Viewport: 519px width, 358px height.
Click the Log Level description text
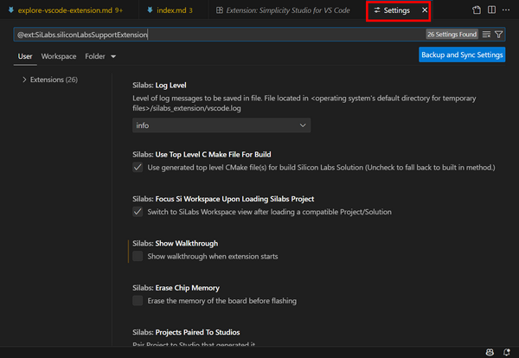pos(304,103)
